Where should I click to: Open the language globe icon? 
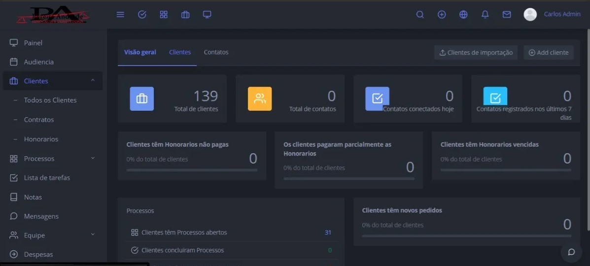463,14
